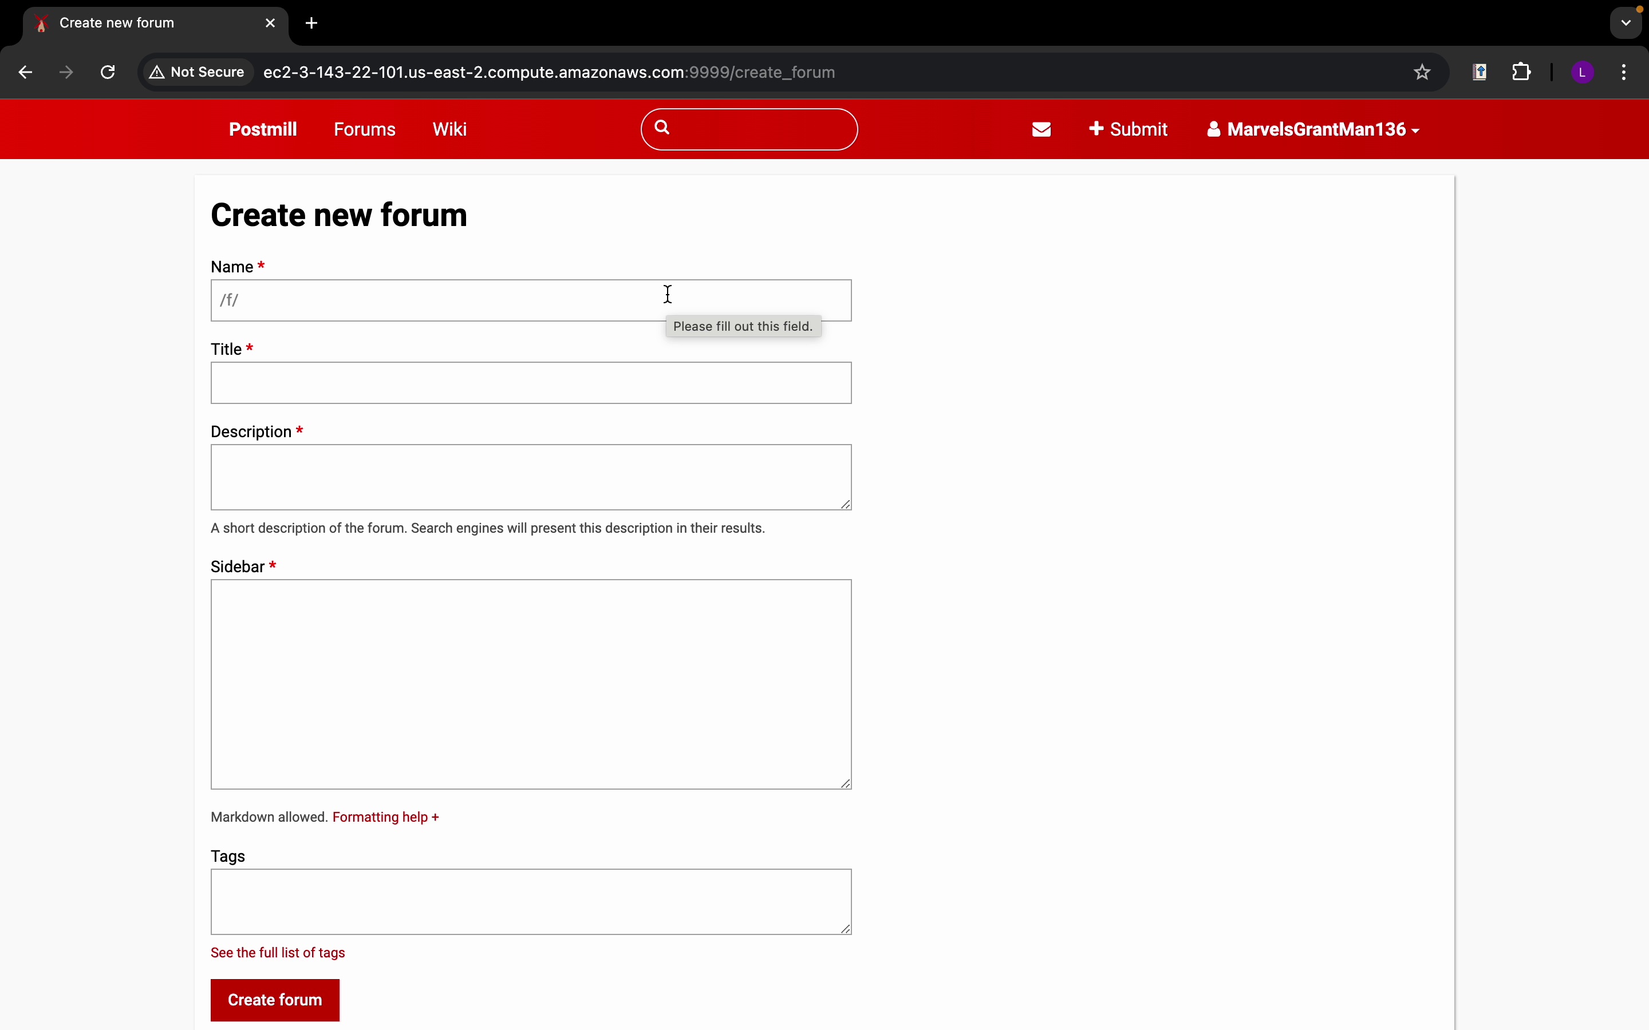Go back using the browser back arrow

point(25,72)
